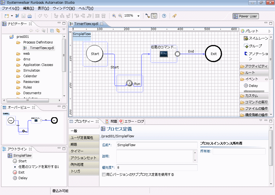Open the ヘルプ(H) menu
Screen dimensions: 275x195
pyautogui.click(x=86, y=8)
